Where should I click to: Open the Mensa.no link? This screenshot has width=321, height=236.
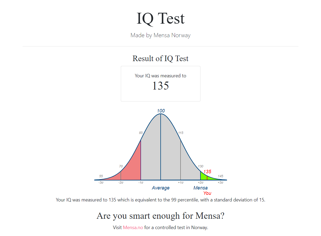click(133, 227)
